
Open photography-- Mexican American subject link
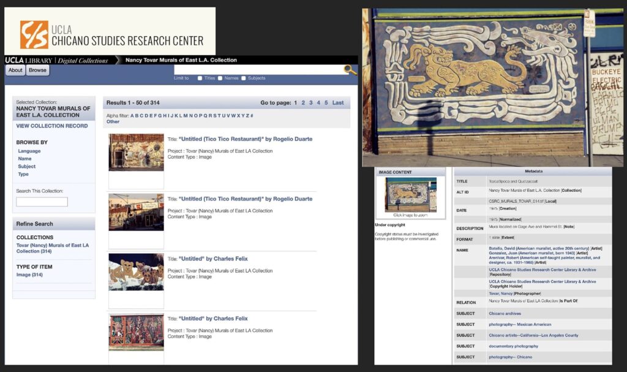pos(520,324)
